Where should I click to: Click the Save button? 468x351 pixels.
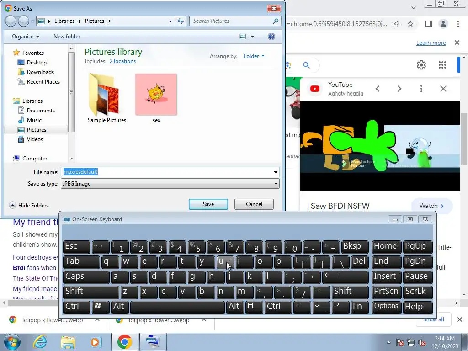point(208,204)
